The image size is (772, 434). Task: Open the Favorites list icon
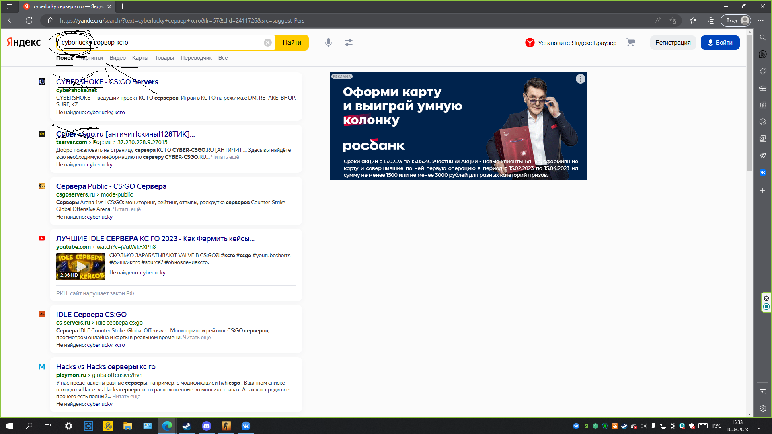click(x=693, y=20)
